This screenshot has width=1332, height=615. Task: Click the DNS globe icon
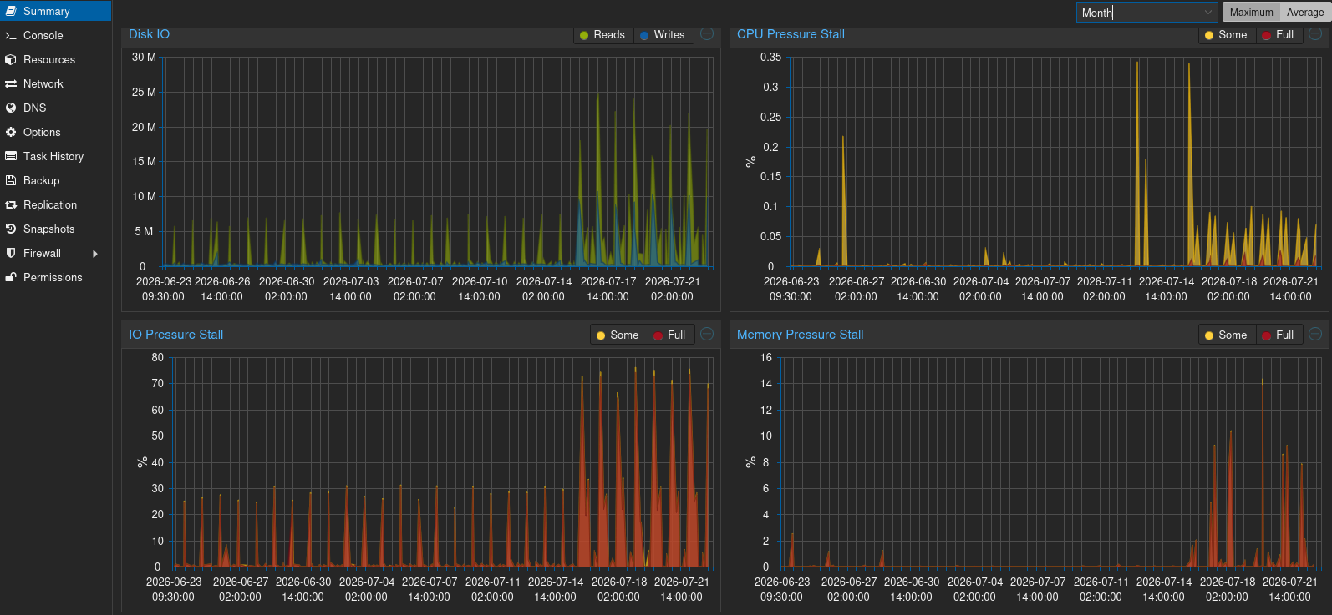tap(11, 108)
